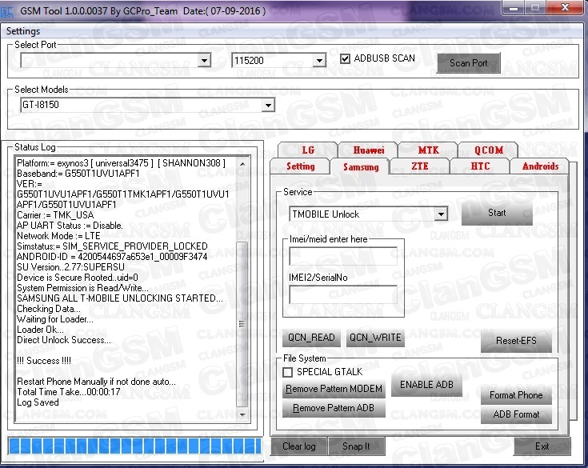
Task: Click 'System Permission is Read/Write...' log line
Action: tap(82, 288)
